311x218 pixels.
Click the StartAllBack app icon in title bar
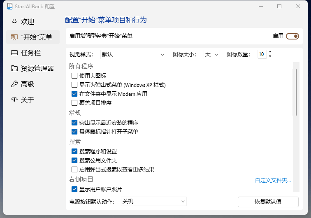[10, 6]
